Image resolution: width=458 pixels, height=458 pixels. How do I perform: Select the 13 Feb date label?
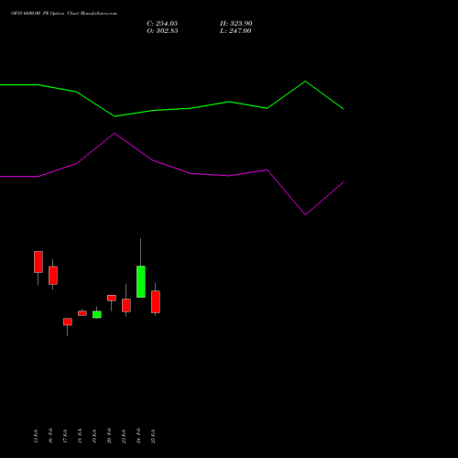tap(36, 436)
